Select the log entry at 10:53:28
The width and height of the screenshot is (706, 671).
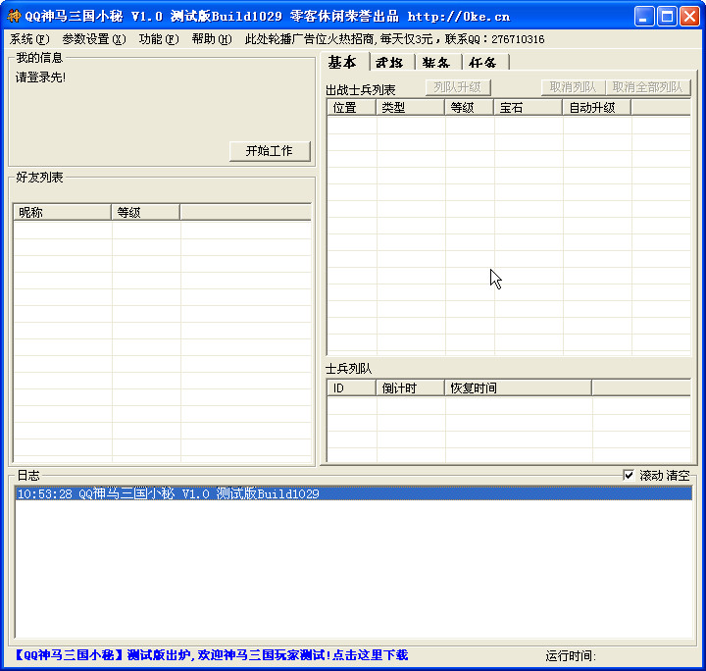tap(353, 493)
